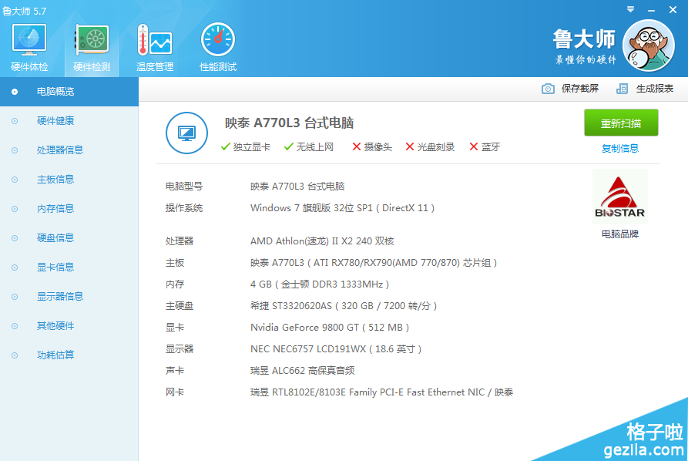Click the Lu Dashi mascot avatar
Image resolution: width=688 pixels, height=461 pixels.
[x=649, y=45]
